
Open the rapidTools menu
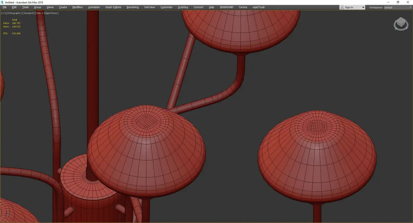259,7
